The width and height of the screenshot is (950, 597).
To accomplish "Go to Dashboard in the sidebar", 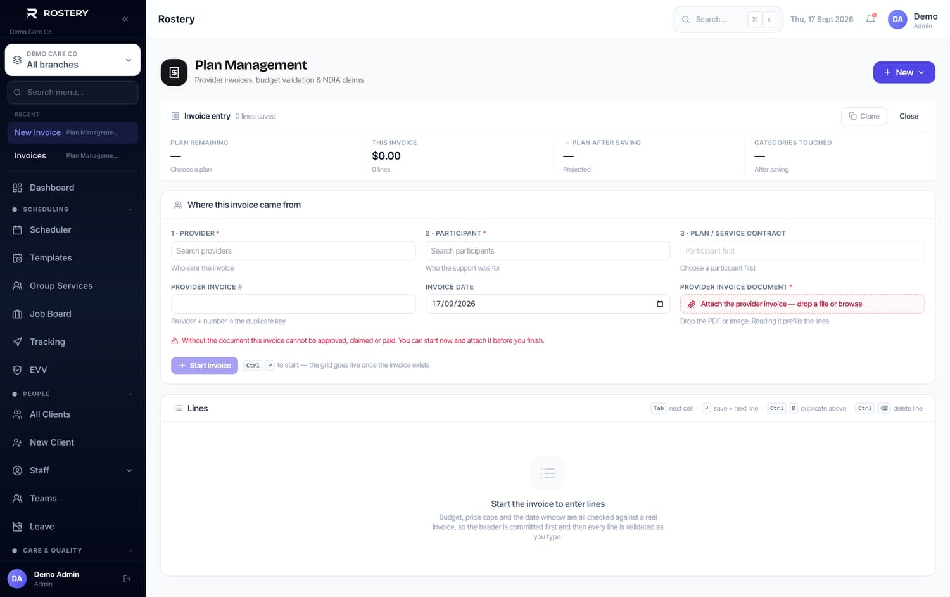I will click(73, 188).
